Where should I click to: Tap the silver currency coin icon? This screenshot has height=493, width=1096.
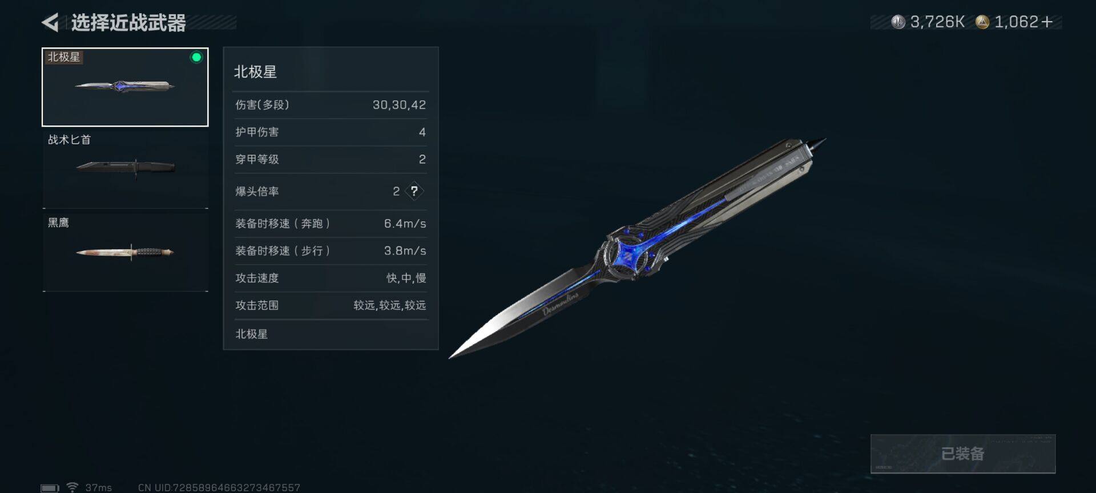point(898,22)
